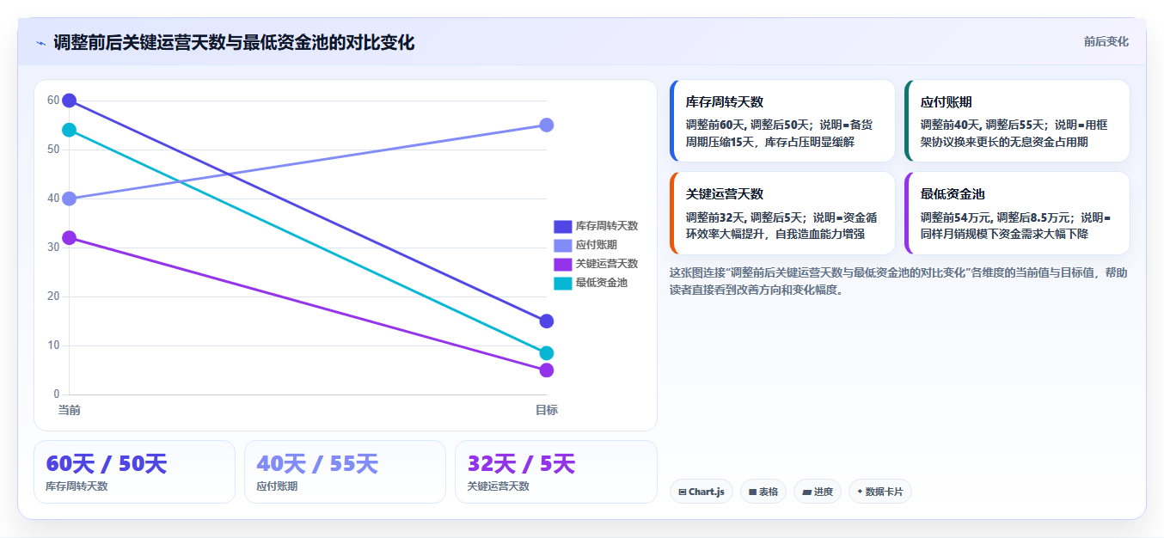The height and width of the screenshot is (538, 1164).
Task: Click the 关键运营天数 current point at 32
Action: (x=70, y=238)
